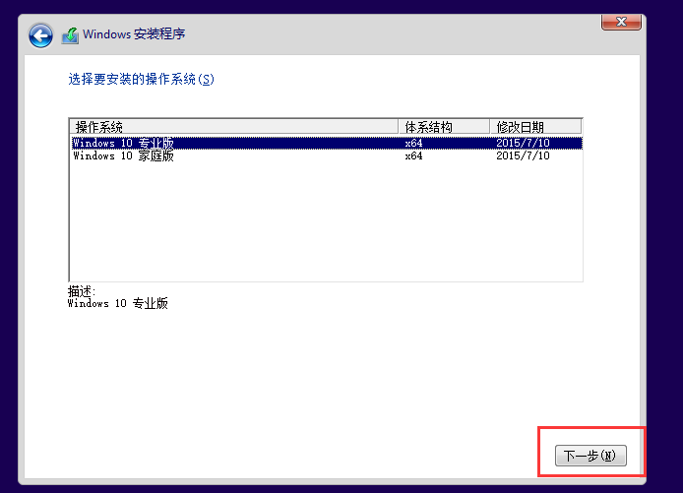Screen dimensions: 683x493
Task: Sort by 修改日期 column header
Action: tap(536, 127)
